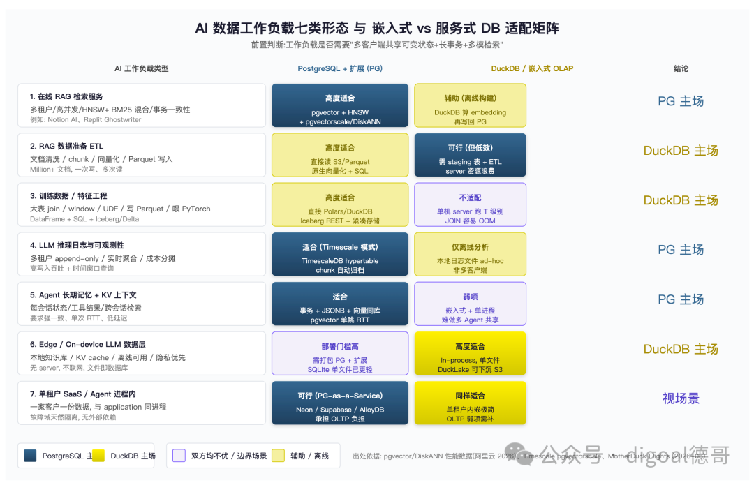This screenshot has width=754, height=485.
Task: Select the '3. 训练数据 / 特征工程' card
Action: 141,204
